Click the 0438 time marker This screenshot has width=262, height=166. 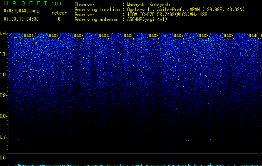[x=204, y=36]
